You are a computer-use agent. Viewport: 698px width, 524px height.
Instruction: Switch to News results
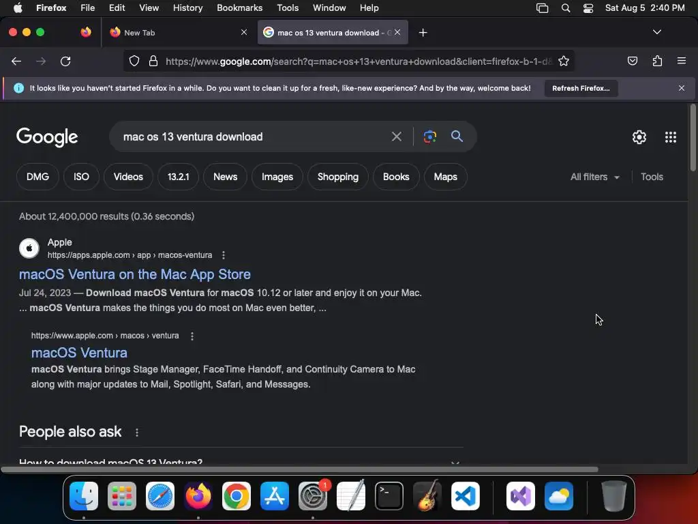click(225, 177)
